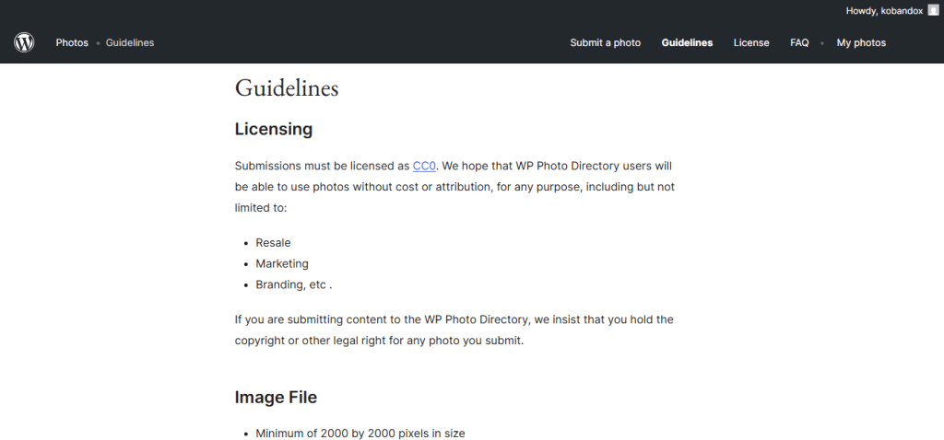Open the Submit a photo page
Screen dimensions: 944x440
click(x=605, y=42)
